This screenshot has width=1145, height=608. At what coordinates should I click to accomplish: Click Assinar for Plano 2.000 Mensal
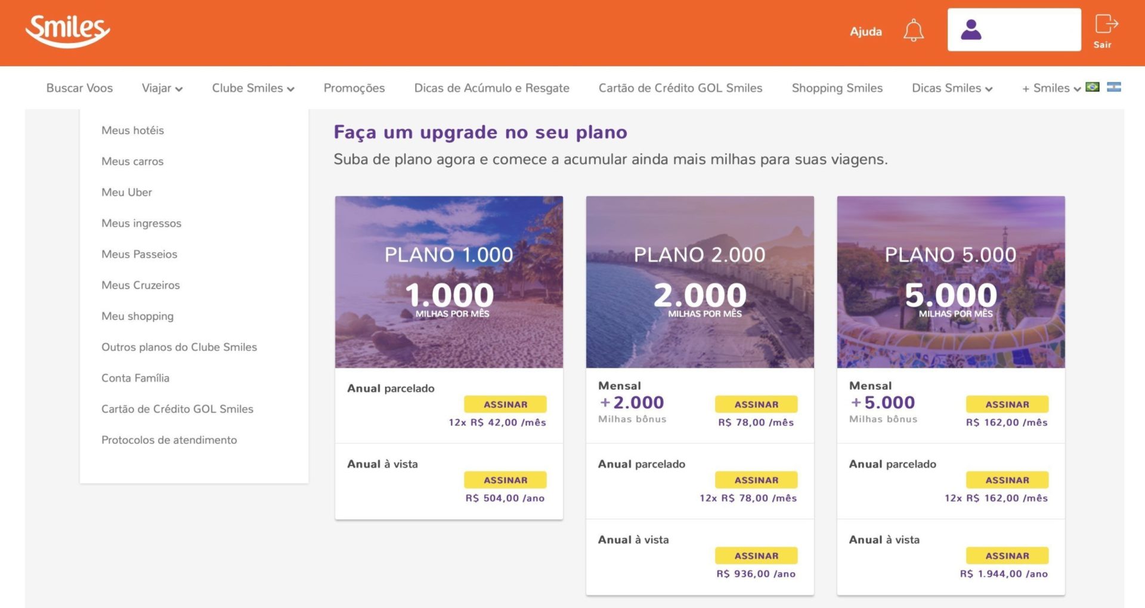pos(756,404)
